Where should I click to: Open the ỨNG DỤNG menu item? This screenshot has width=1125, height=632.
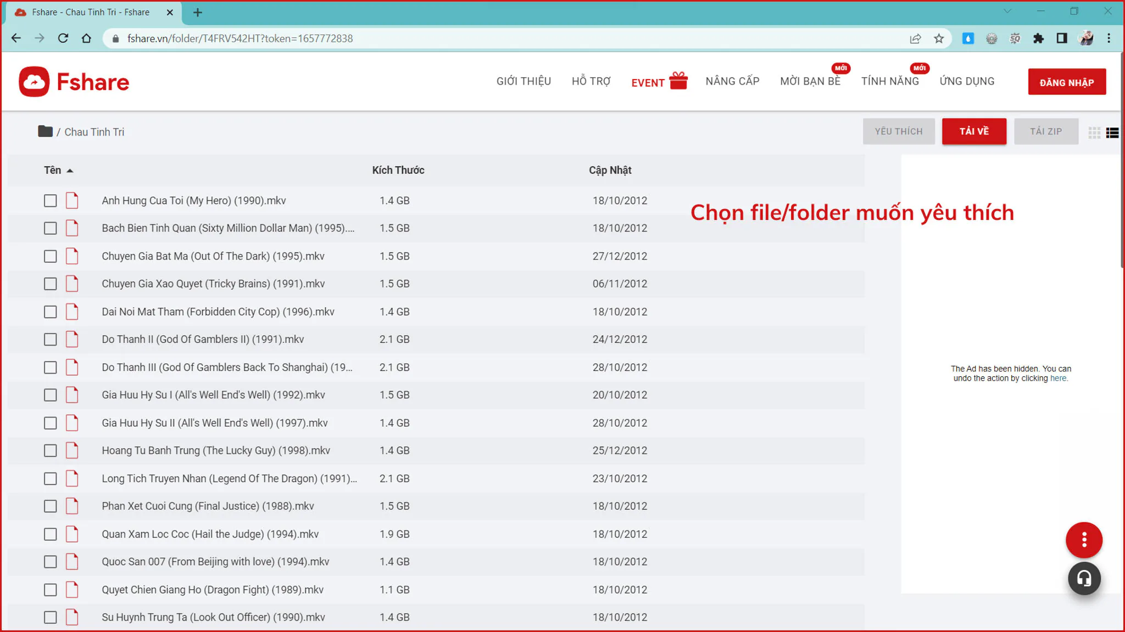[x=967, y=81]
